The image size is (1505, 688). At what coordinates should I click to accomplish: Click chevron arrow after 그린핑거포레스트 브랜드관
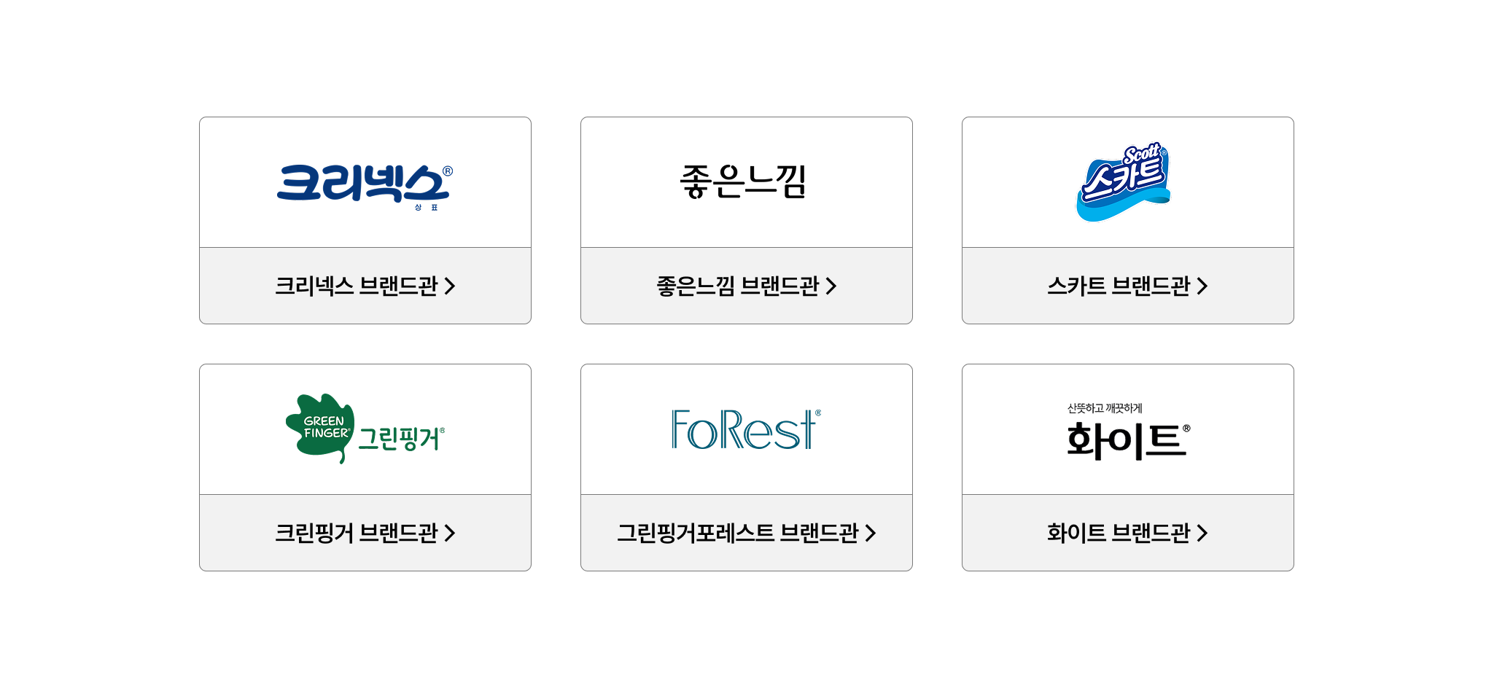pos(871,533)
